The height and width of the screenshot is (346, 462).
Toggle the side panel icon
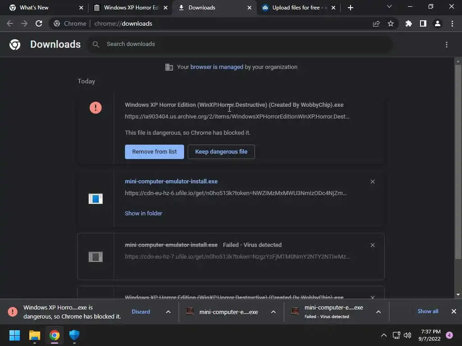click(423, 23)
